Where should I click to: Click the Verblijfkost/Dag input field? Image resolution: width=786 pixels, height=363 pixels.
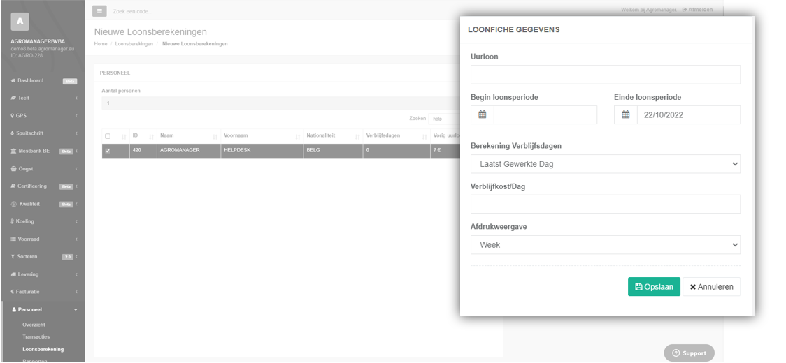point(605,205)
